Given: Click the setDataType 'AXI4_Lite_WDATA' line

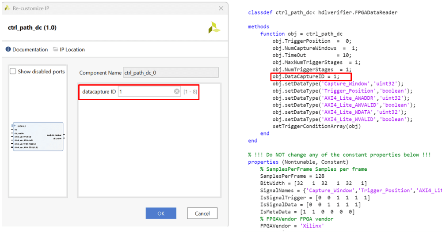Looking at the screenshot, I should (x=339, y=112).
